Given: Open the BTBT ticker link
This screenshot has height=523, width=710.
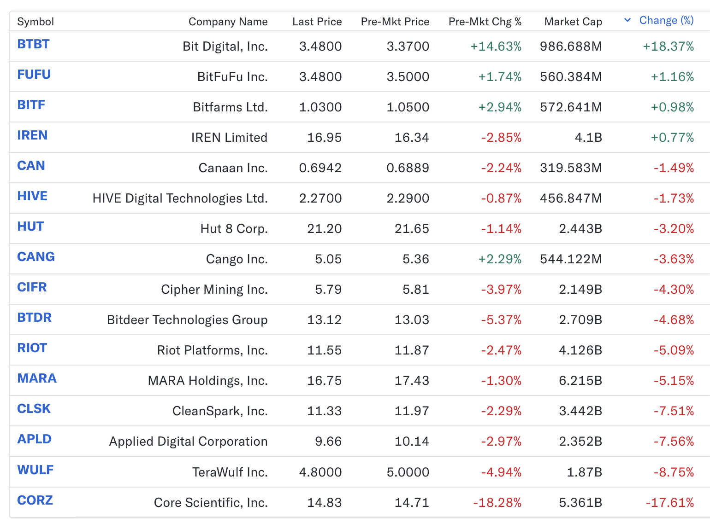Looking at the screenshot, I should [33, 44].
